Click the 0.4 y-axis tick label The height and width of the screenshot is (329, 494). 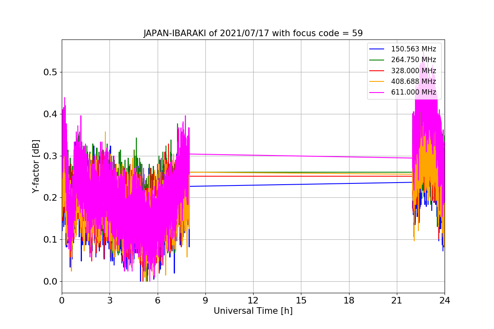50,114
